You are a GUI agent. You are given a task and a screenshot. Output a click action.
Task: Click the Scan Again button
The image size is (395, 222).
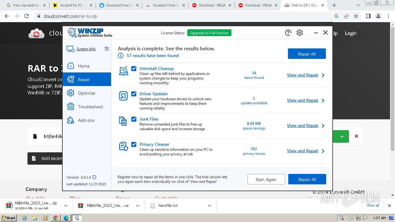tap(266, 179)
